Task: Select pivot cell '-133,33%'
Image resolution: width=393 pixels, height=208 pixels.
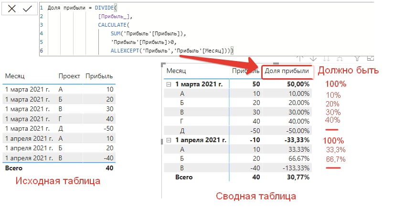Action: click(x=296, y=168)
